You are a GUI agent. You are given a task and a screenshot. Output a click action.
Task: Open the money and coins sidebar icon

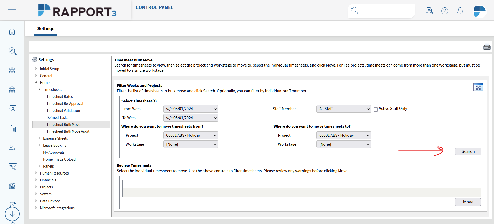(12, 186)
